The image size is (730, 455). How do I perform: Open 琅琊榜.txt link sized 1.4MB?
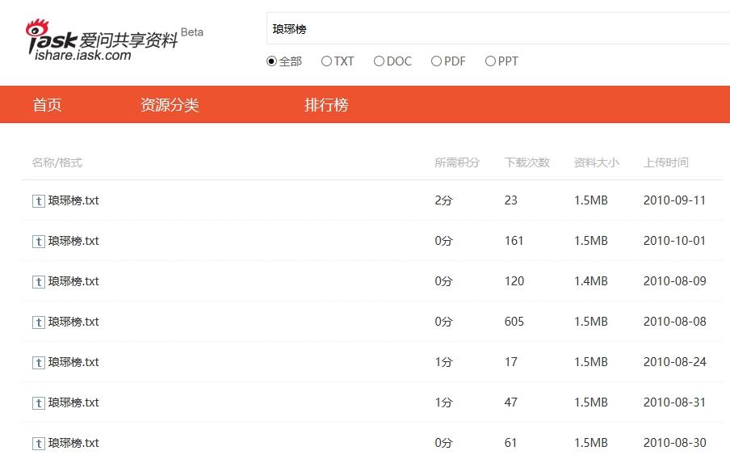[73, 282]
